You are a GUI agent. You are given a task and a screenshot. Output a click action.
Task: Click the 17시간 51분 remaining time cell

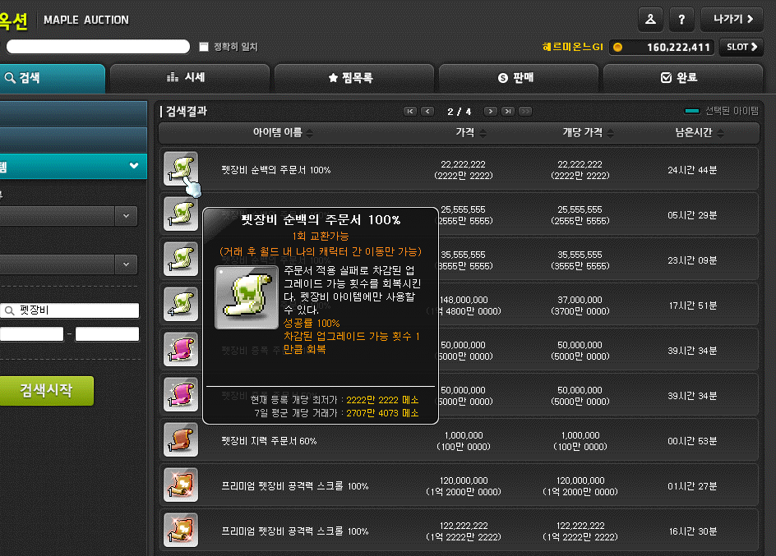[692, 306]
